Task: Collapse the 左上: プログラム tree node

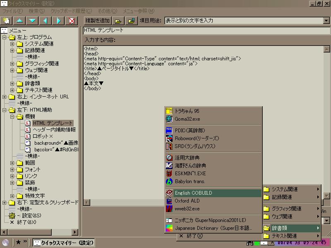Action: pos(4,37)
